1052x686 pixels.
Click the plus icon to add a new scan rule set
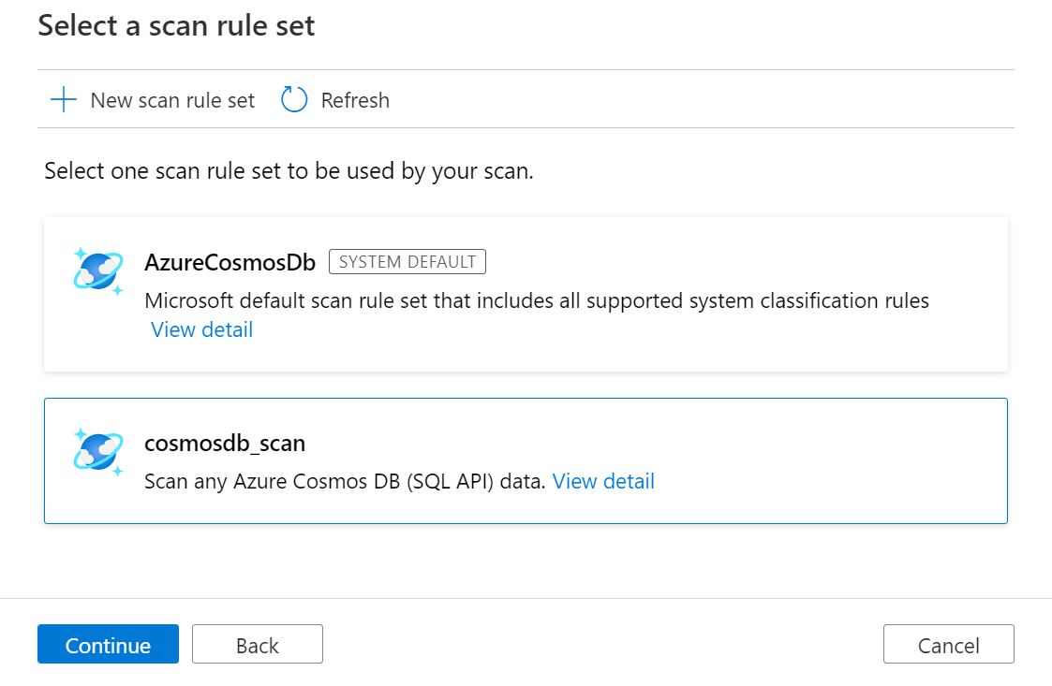(x=62, y=99)
